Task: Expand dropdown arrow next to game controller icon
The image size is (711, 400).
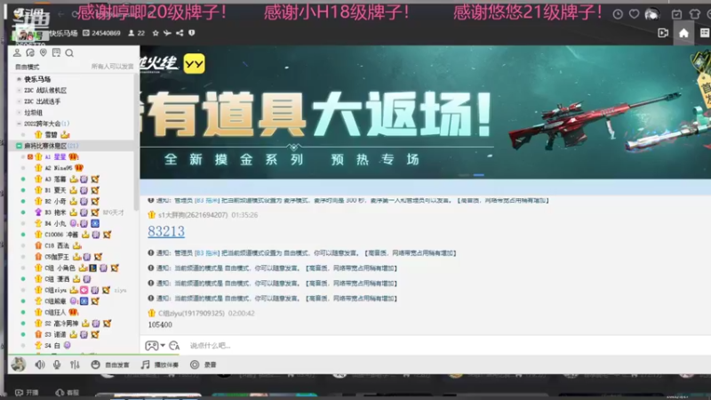Action: click(x=163, y=346)
